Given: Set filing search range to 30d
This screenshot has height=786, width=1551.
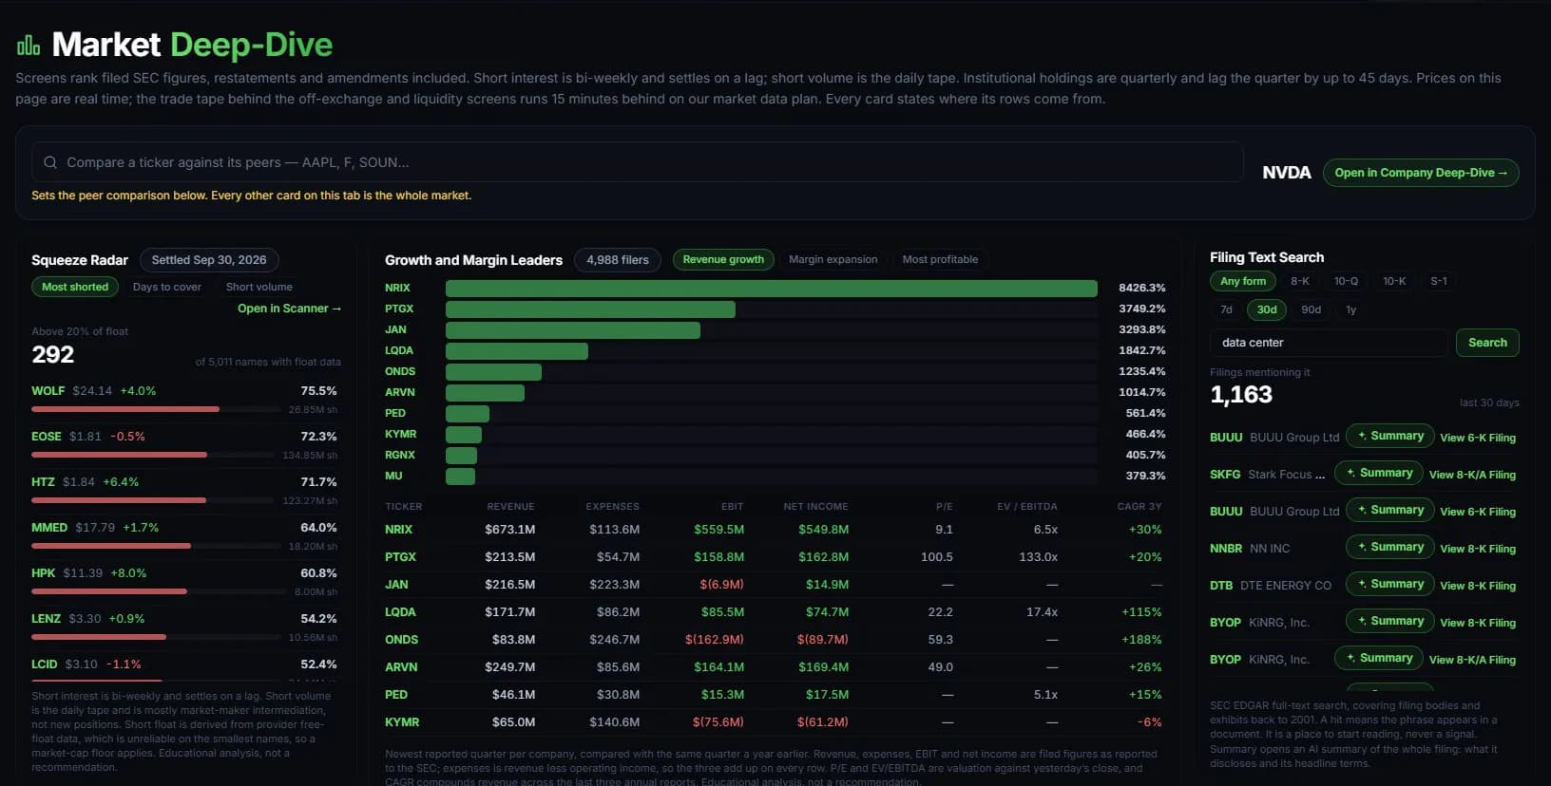Looking at the screenshot, I should (x=1267, y=309).
